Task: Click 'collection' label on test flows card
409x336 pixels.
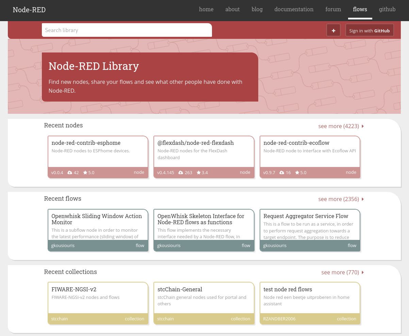Action: [346, 319]
